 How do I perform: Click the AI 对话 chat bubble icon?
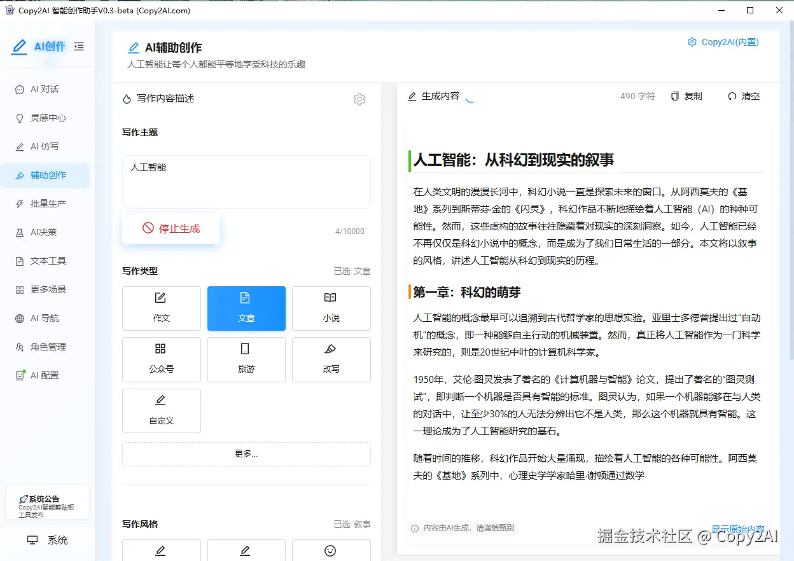pyautogui.click(x=20, y=90)
